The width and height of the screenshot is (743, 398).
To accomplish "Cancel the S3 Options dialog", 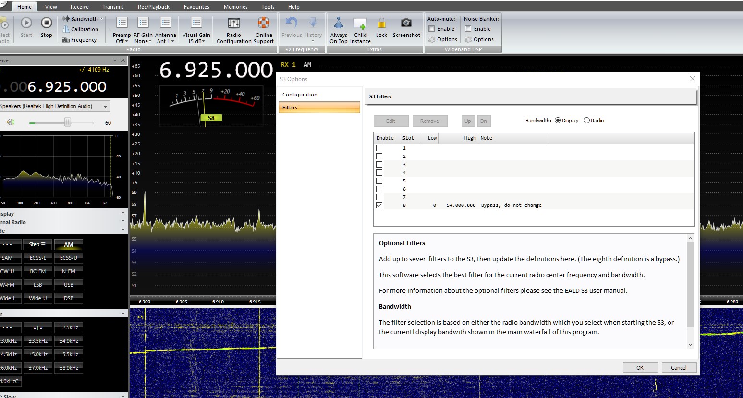I will 678,368.
